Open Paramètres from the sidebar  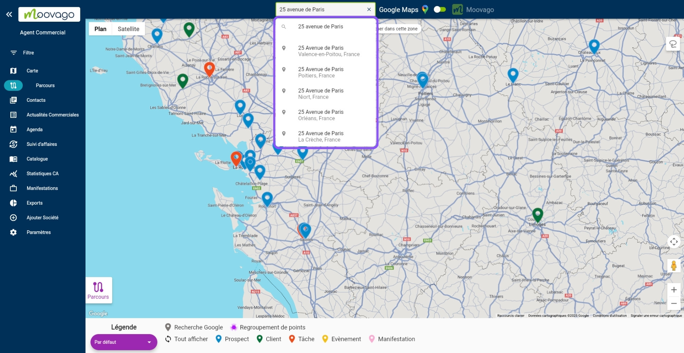click(38, 232)
